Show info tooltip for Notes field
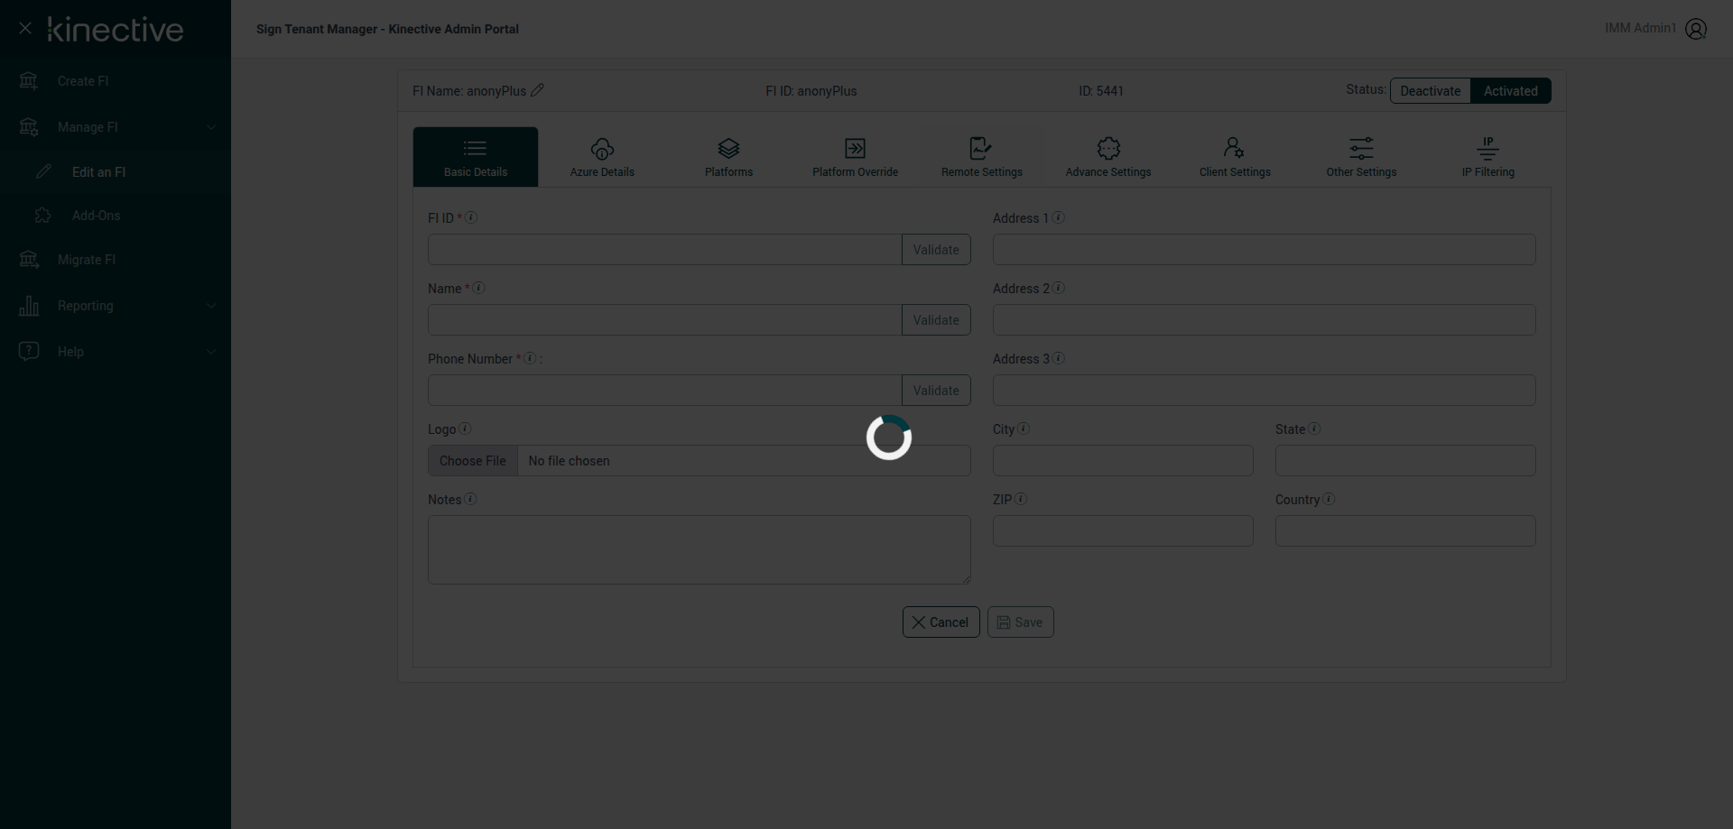Image resolution: width=1733 pixels, height=829 pixels. click(x=471, y=499)
